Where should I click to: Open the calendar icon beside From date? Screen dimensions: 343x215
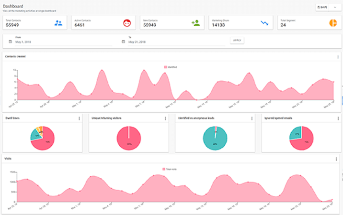coord(10,42)
